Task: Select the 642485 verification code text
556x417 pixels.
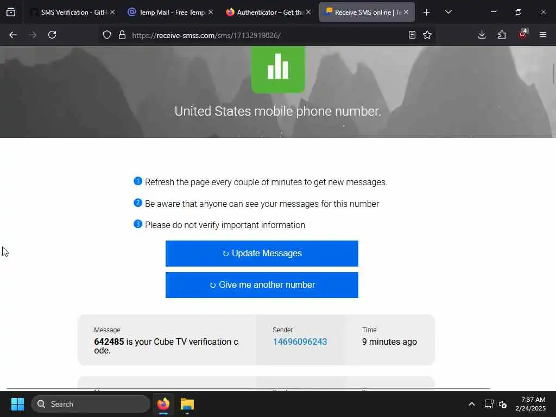Action: pos(109,342)
